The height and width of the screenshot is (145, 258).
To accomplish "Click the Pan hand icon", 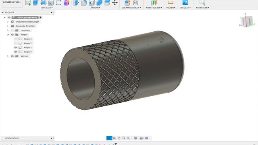I will coord(119,138).
